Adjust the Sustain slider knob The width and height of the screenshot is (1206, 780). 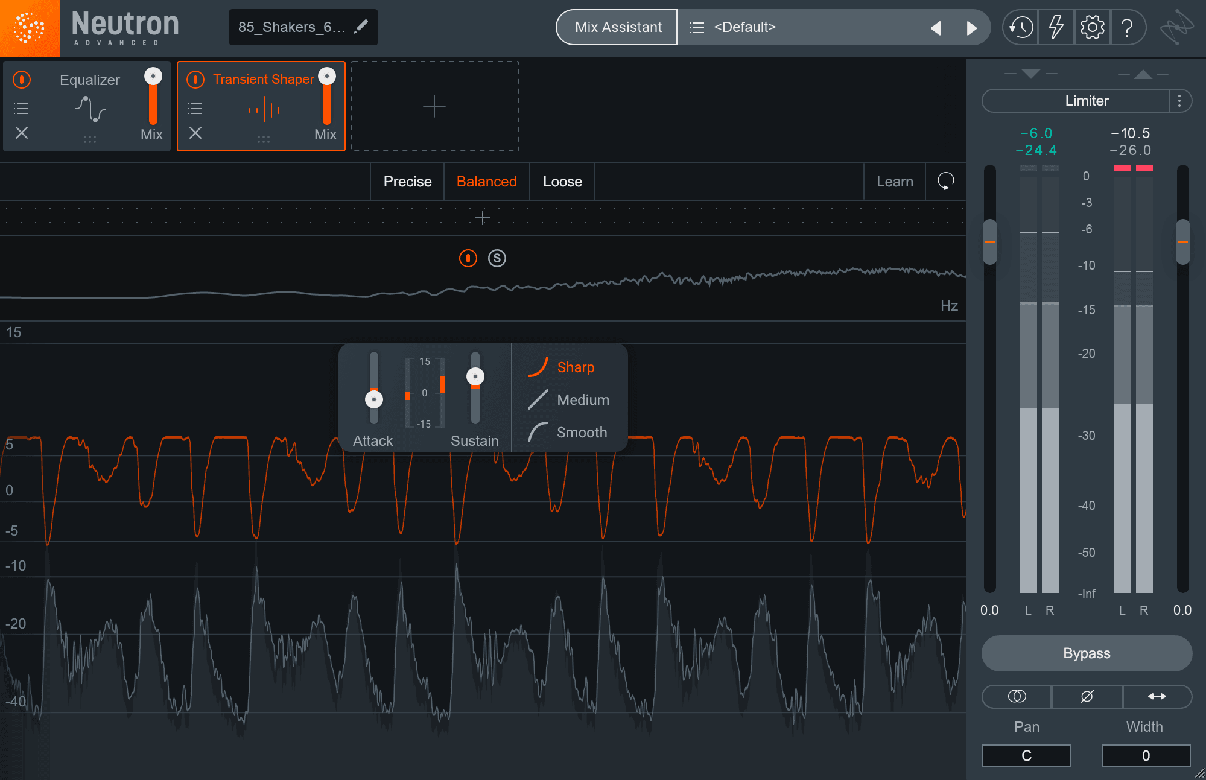[475, 376]
